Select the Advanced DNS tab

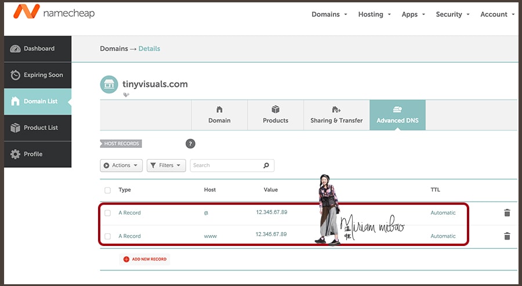tap(397, 115)
